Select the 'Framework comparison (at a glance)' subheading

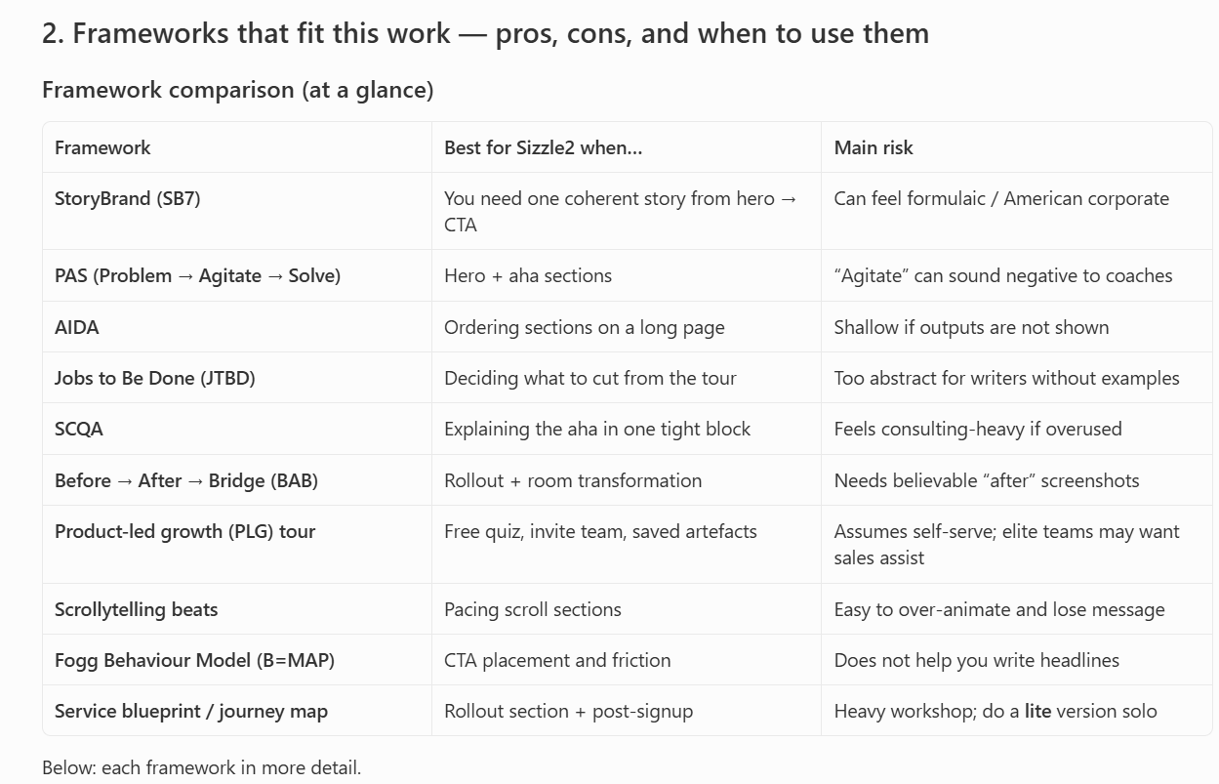[237, 90]
